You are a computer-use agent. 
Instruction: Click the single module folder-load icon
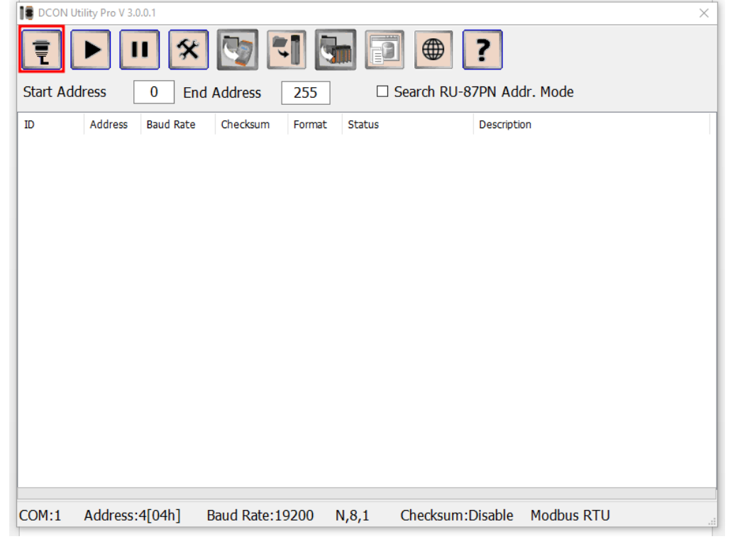pyautogui.click(x=238, y=50)
